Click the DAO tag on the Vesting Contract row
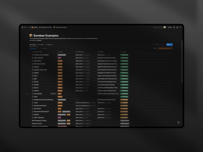The image size is (203, 152). pyautogui.click(x=69, y=124)
